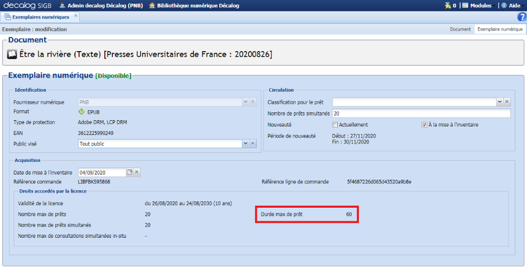
Task: Uncheck the À la mise à l'inventaire checkbox
Action: 424,125
